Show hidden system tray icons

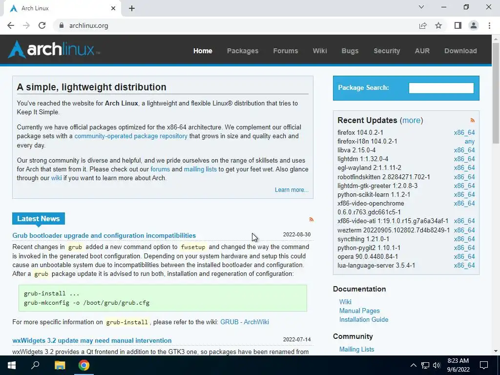click(413, 365)
